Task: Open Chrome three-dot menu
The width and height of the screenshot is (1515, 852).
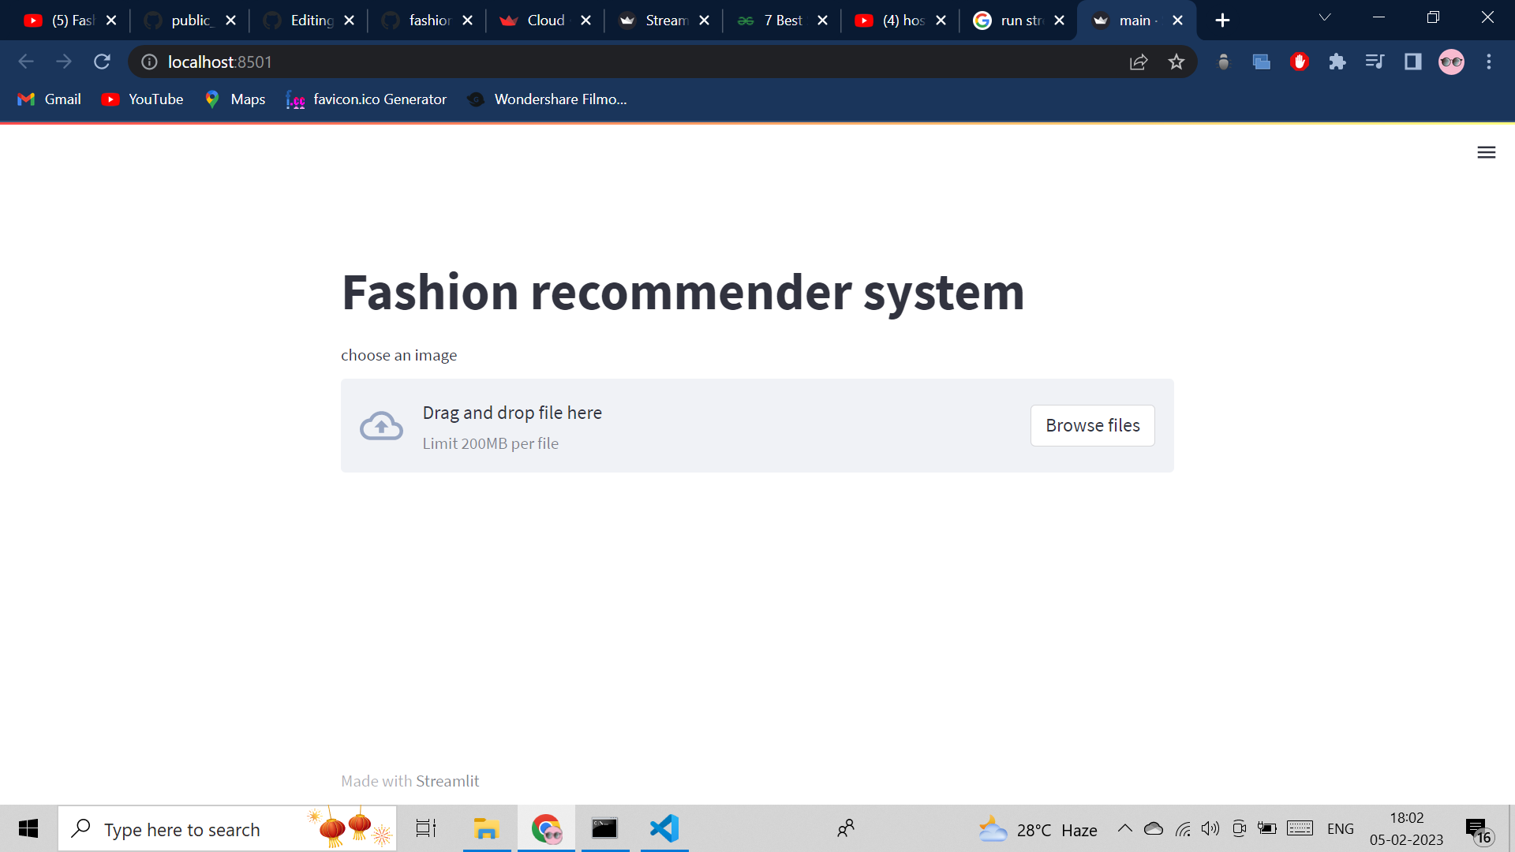Action: 1488,62
